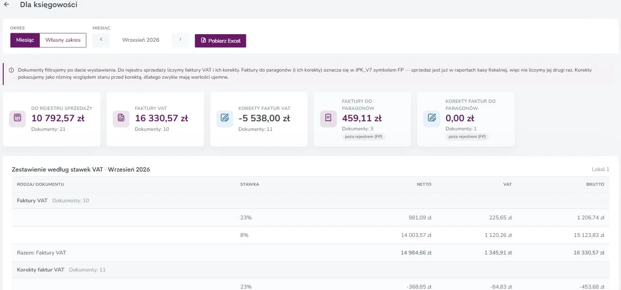Click the Do rejestru sprzedaży card icon

18,118
